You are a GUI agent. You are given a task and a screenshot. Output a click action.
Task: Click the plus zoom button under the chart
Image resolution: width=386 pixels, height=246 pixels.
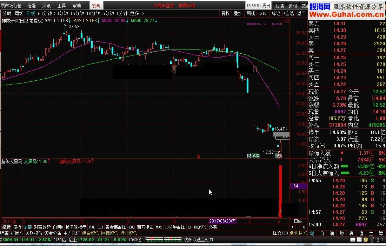click(292, 227)
